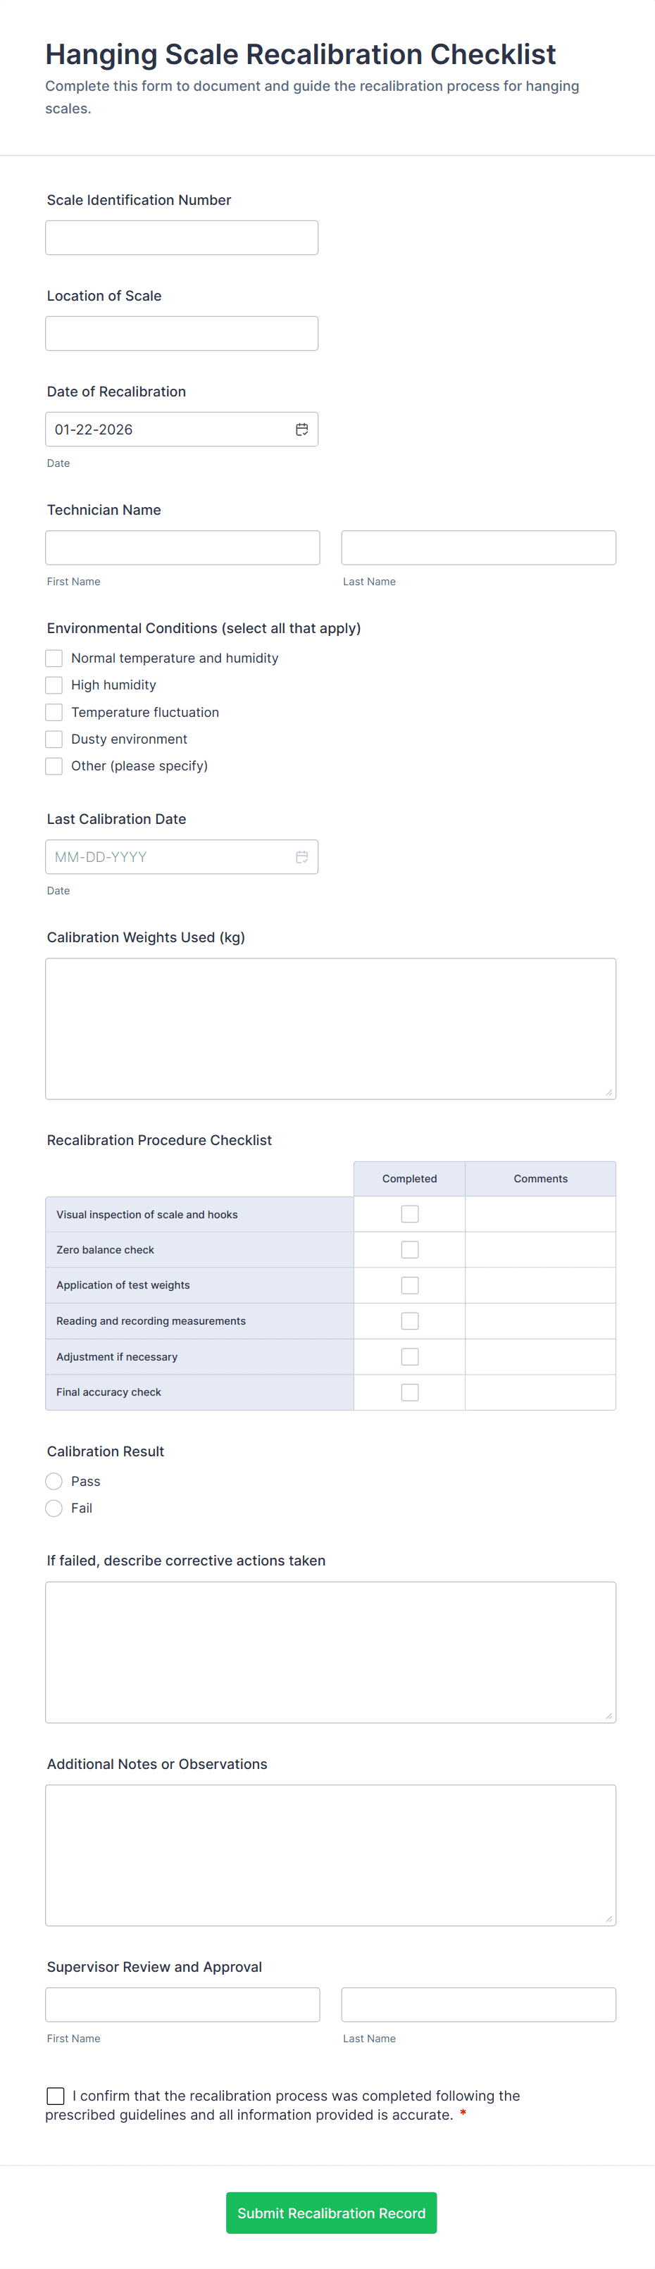Select Fail as the Calibration Result

click(x=54, y=1508)
